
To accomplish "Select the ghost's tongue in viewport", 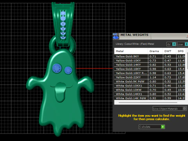I will (x=60, y=92).
